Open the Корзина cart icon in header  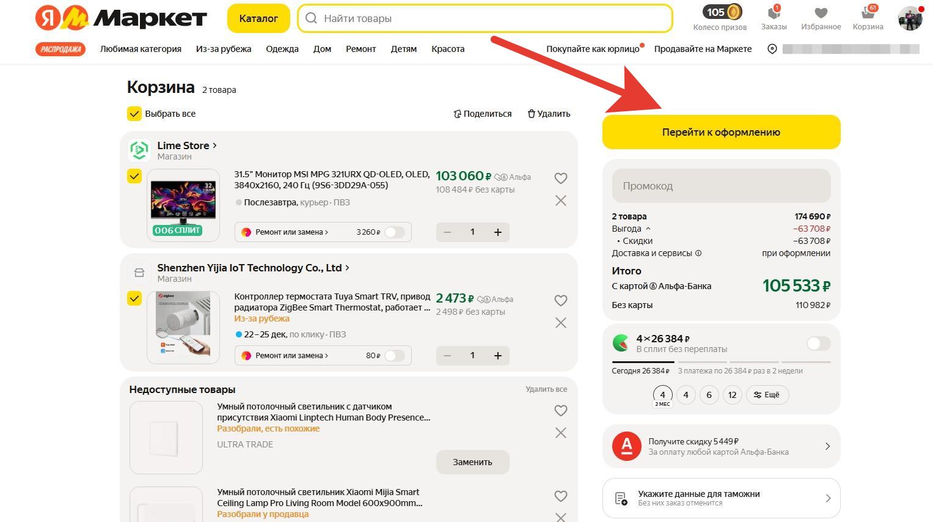868,13
